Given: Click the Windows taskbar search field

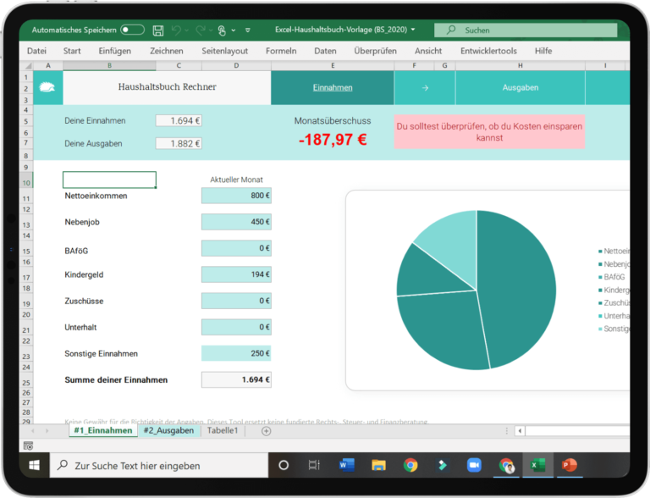Looking at the screenshot, I should 159,465.
